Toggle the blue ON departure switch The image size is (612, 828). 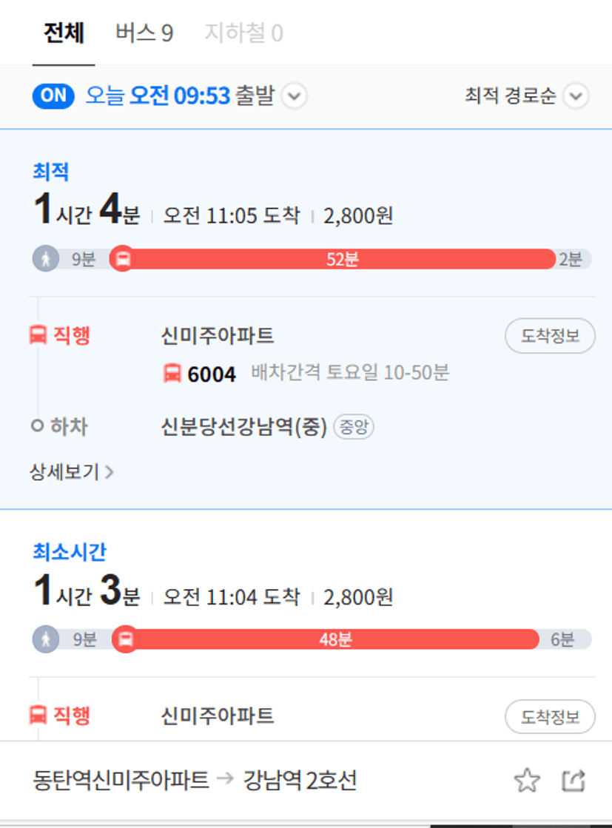point(53,95)
